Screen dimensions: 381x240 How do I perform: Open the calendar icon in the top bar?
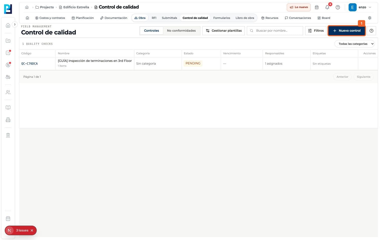(x=317, y=7)
